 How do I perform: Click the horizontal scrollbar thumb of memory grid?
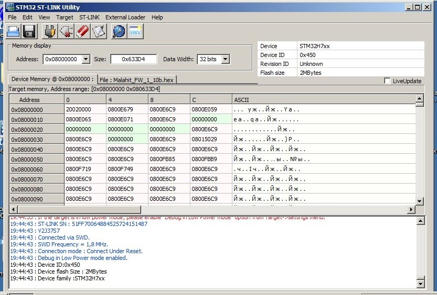(79, 209)
